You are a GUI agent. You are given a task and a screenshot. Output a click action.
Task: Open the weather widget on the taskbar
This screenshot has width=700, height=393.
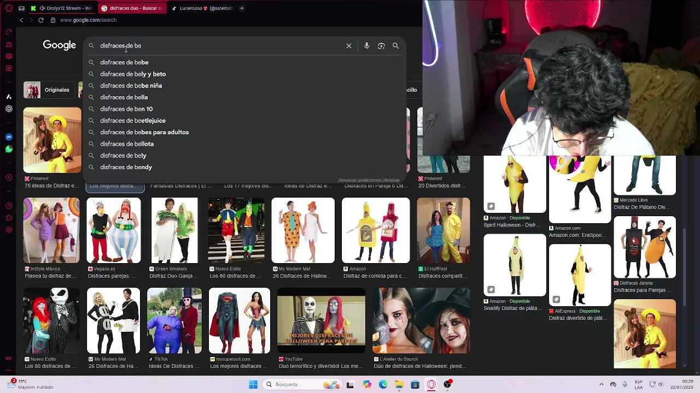[x=31, y=384]
